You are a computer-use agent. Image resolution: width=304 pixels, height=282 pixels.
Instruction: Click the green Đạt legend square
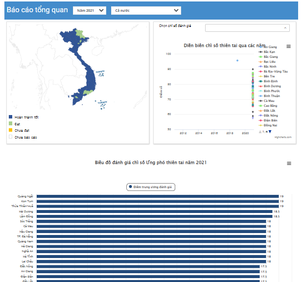(x=10, y=124)
